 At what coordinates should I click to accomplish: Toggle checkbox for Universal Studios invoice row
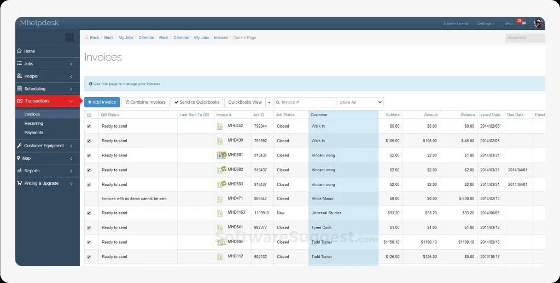point(89,213)
